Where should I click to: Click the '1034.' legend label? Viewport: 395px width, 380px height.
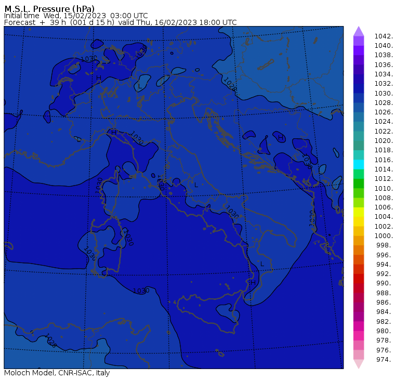384,74
